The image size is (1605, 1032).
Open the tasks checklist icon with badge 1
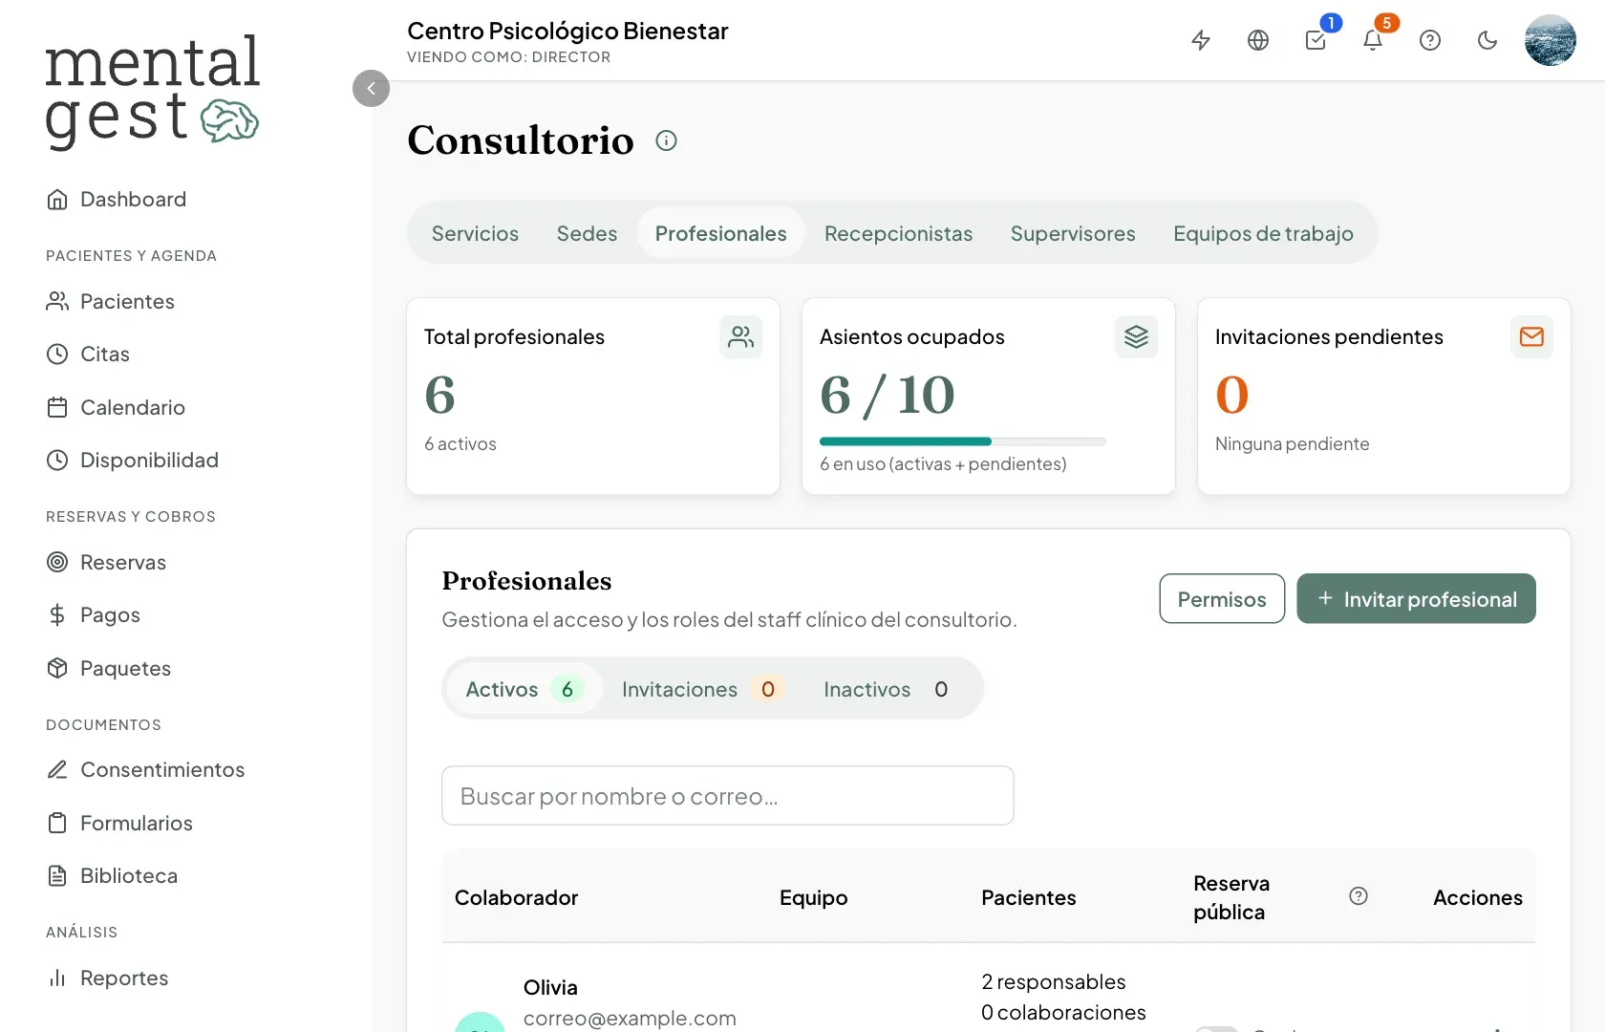(1316, 40)
